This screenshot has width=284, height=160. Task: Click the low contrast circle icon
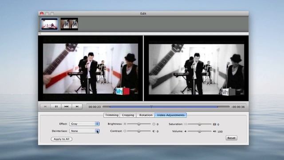click(x=125, y=131)
